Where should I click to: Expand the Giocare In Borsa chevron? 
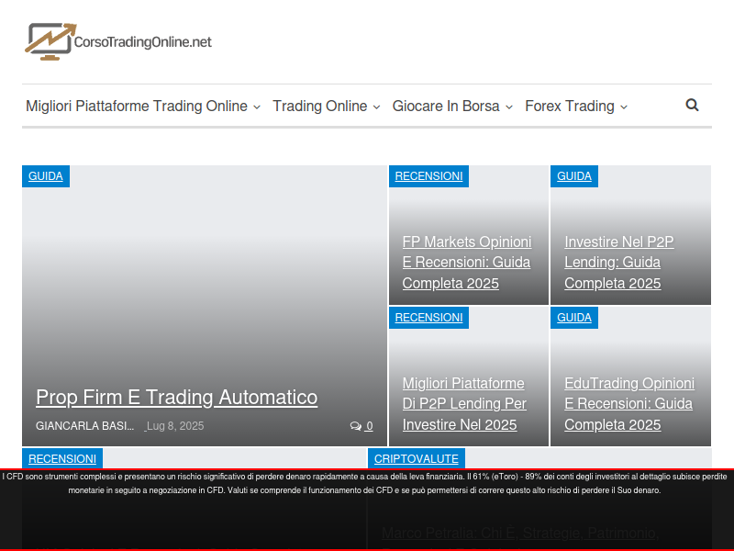point(509,107)
